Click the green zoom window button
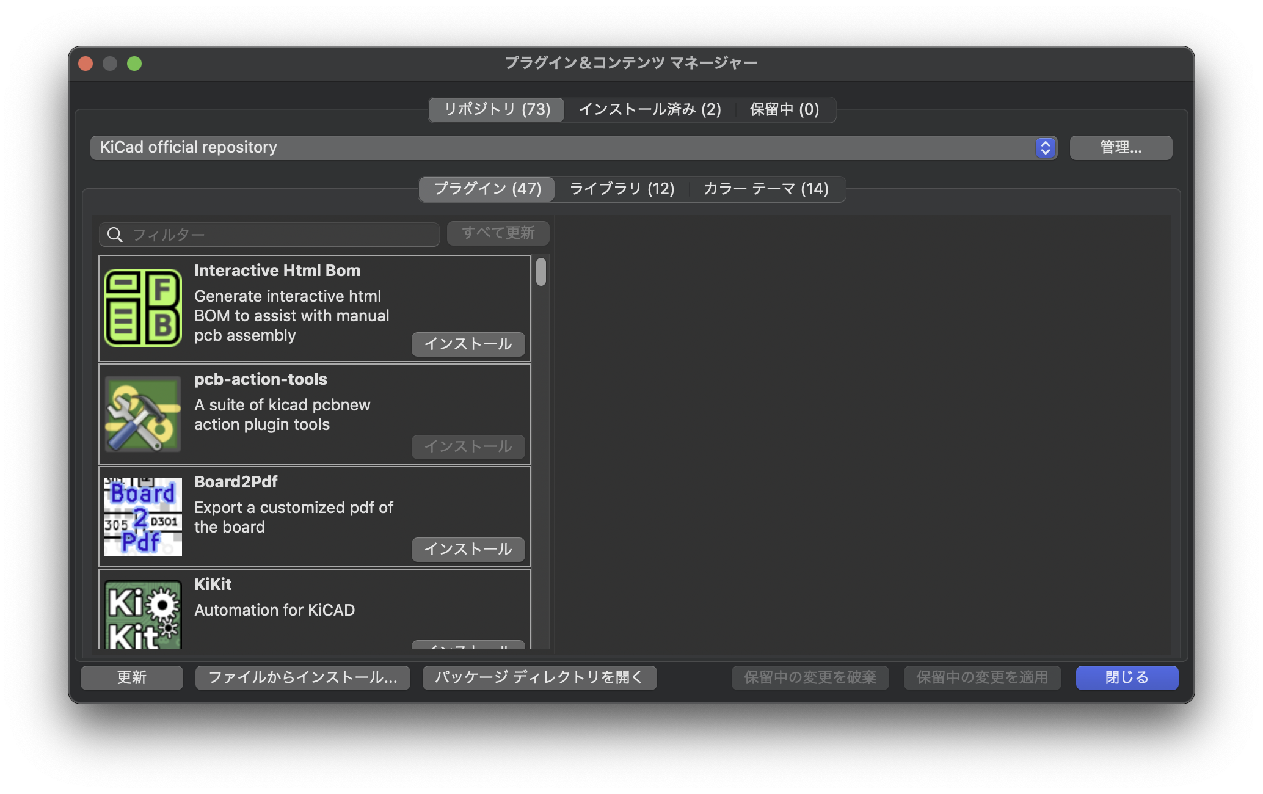 point(134,64)
